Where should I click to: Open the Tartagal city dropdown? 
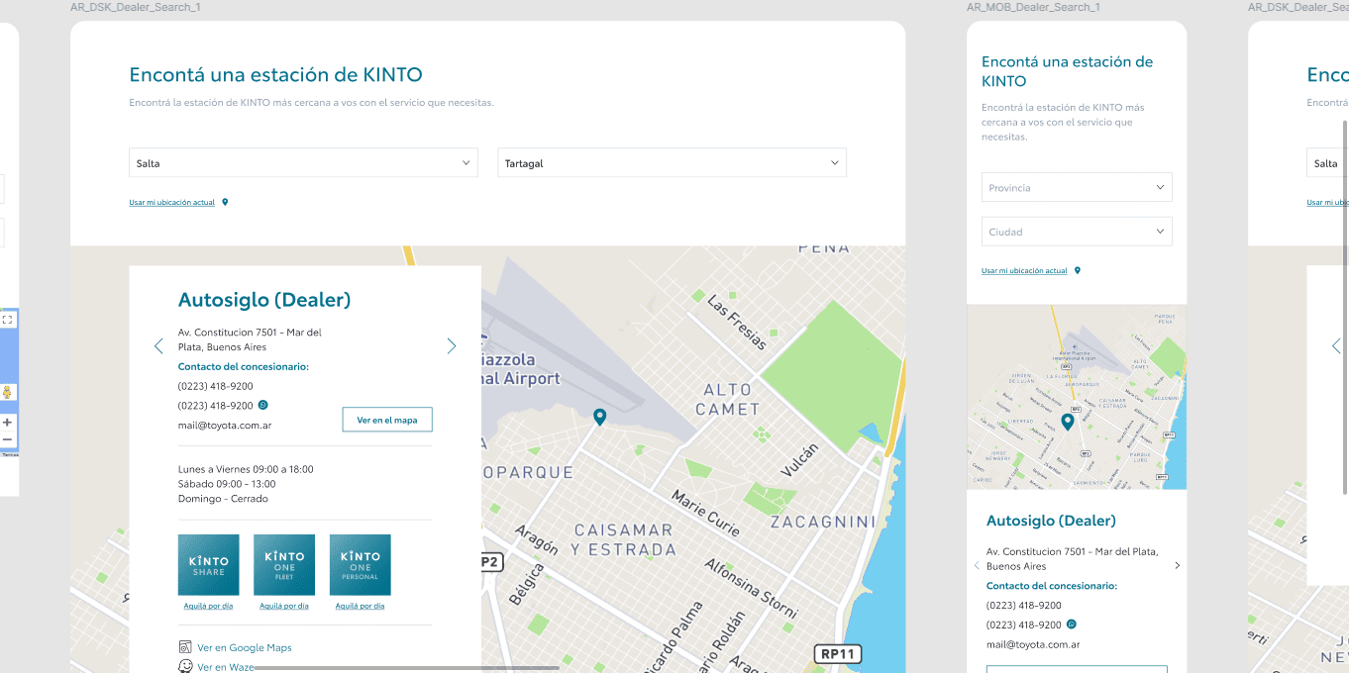point(672,163)
